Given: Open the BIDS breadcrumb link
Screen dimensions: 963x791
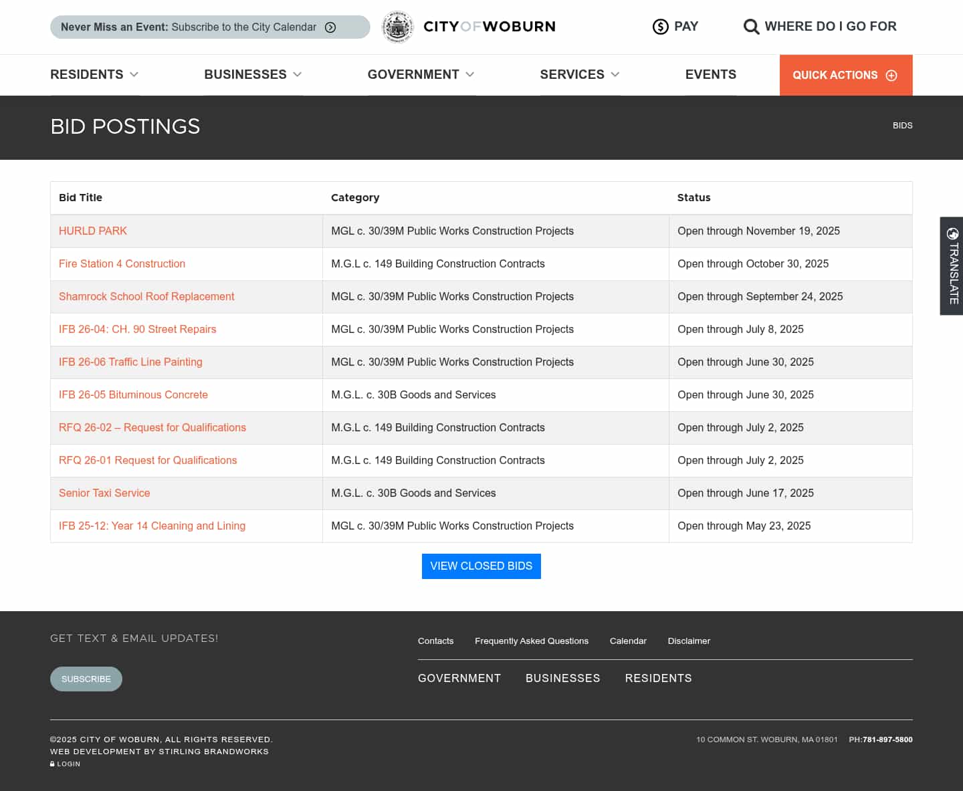Looking at the screenshot, I should (903, 125).
